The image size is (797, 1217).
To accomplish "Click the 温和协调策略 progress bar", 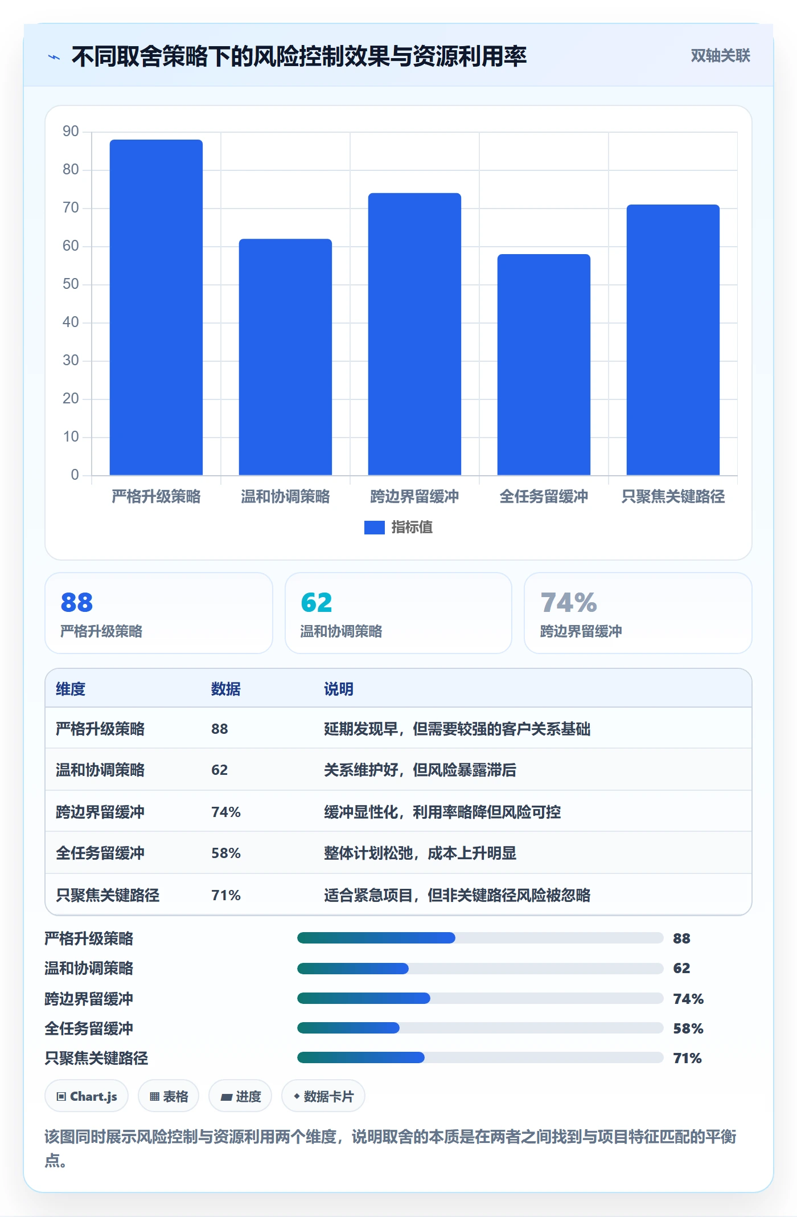I will coord(480,968).
